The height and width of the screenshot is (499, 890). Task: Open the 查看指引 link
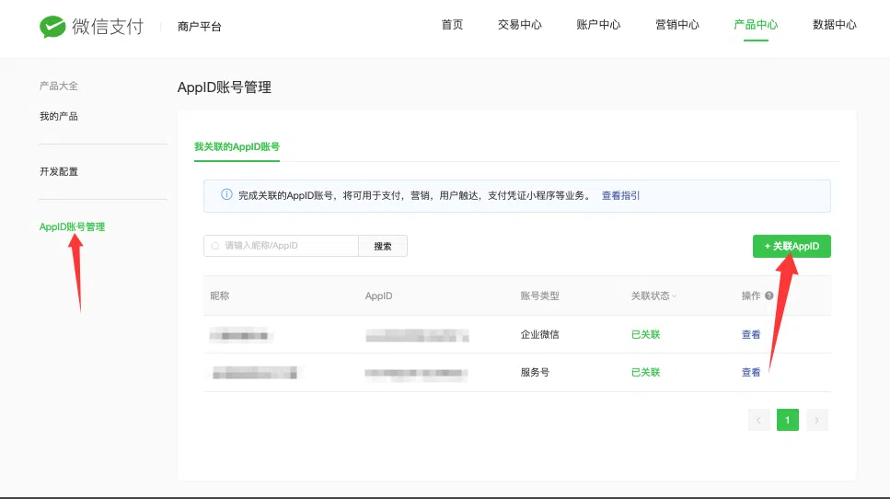pos(620,195)
